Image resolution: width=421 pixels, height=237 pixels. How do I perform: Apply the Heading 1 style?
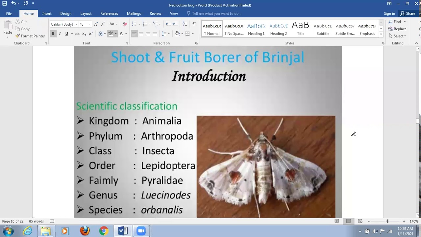click(x=256, y=29)
